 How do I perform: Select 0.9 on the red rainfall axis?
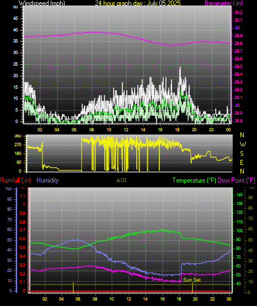(23, 213)
